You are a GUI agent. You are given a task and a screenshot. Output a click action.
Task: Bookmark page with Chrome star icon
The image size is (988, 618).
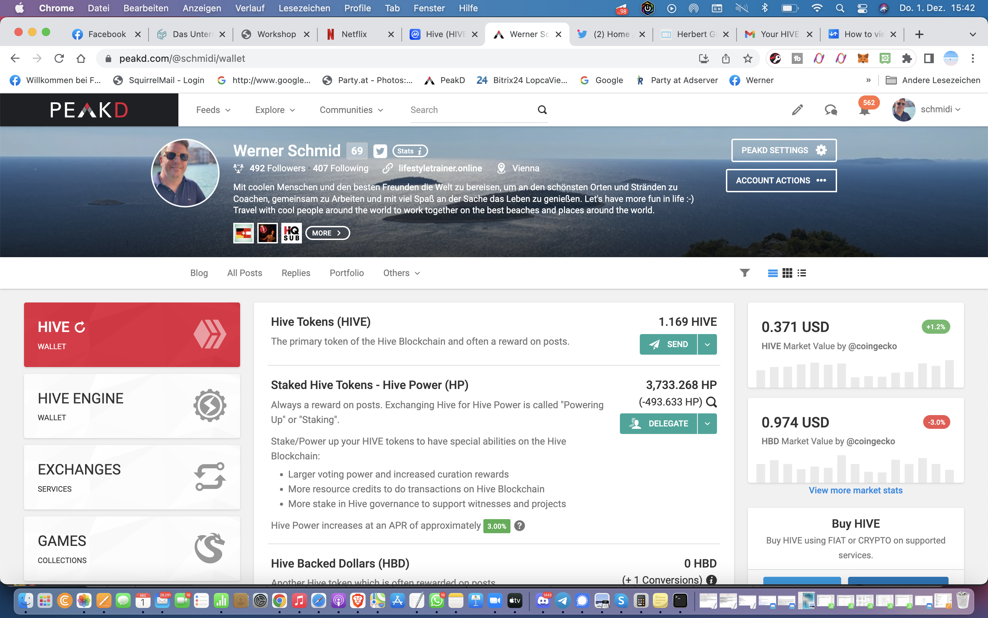coord(748,58)
